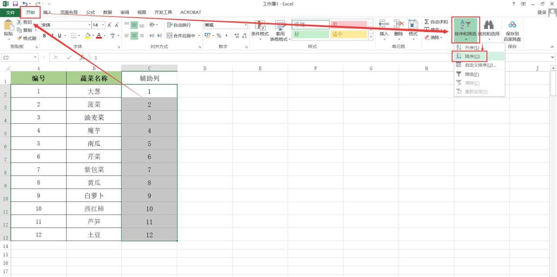
Task: Open the Conditional Formatting (条件格式) menu
Action: coord(260,30)
